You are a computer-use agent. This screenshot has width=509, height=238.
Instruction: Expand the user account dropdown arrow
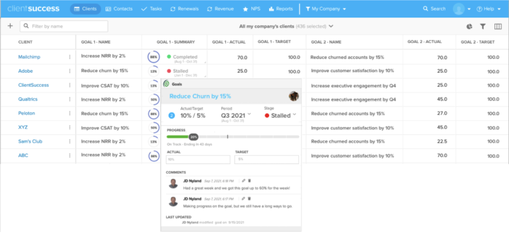point(469,9)
